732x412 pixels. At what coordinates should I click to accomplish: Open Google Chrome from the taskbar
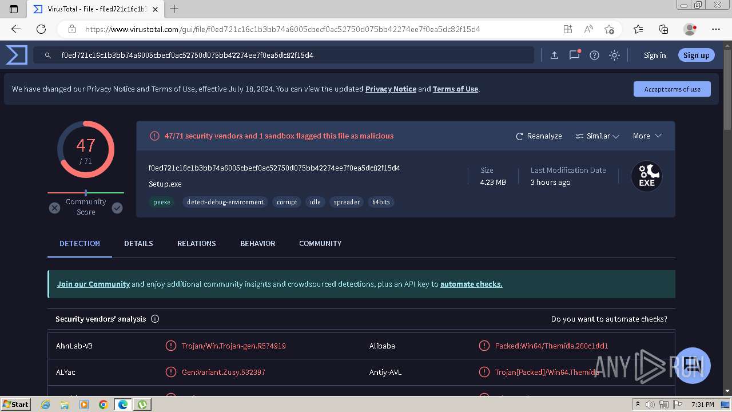pyautogui.click(x=103, y=405)
